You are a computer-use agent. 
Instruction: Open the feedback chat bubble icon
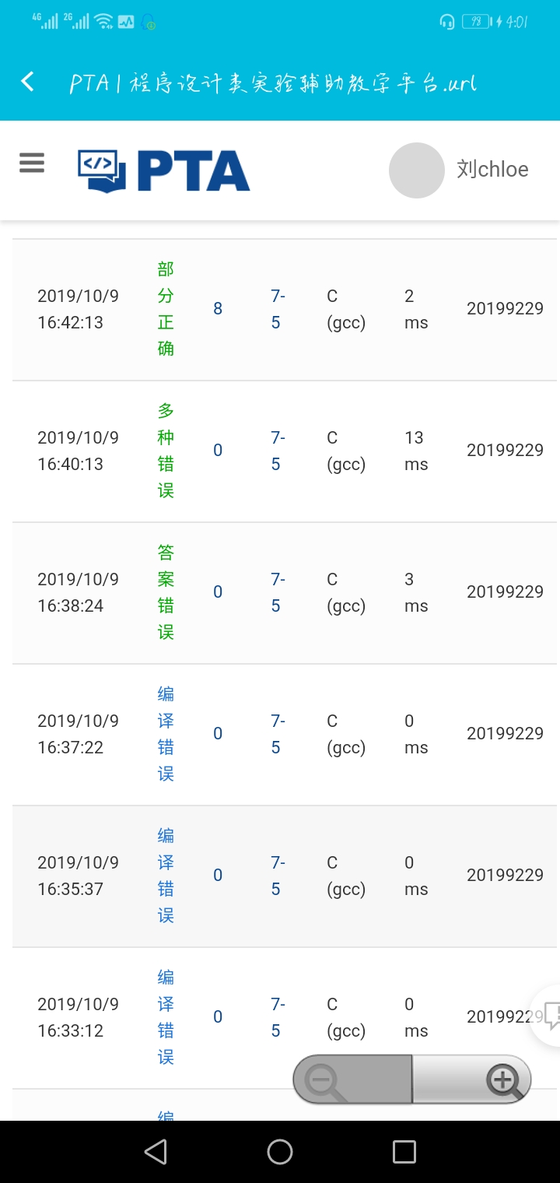click(550, 1016)
